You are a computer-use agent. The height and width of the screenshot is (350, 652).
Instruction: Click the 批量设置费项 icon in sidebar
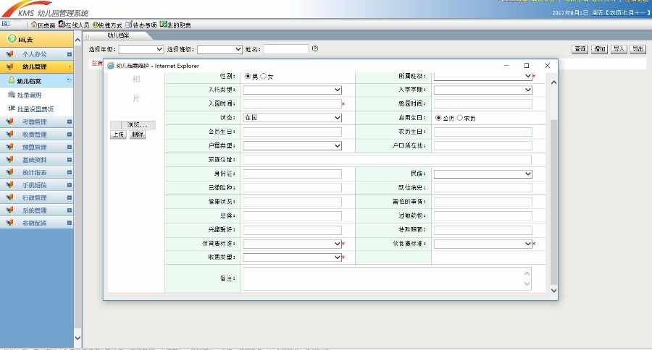(12, 108)
